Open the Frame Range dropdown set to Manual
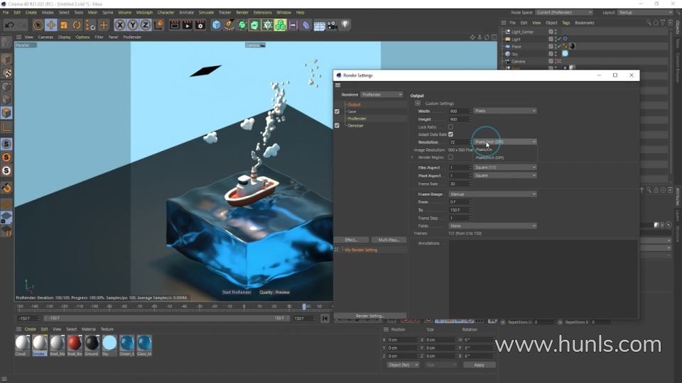This screenshot has height=383, width=682. [504, 194]
